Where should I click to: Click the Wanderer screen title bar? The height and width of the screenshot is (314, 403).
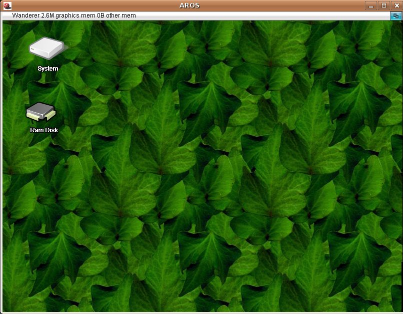[x=250, y=16]
